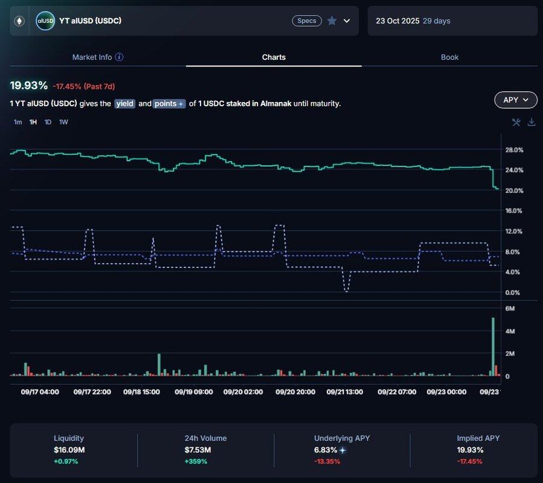Switch chart interval to 1D

pos(48,122)
